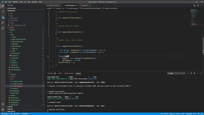
Task: Collapse the sandbox folder
Action: (x=12, y=30)
